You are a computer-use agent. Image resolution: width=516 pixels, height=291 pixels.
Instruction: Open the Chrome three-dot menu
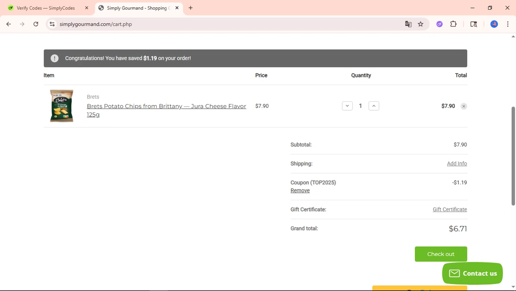[x=508, y=24]
